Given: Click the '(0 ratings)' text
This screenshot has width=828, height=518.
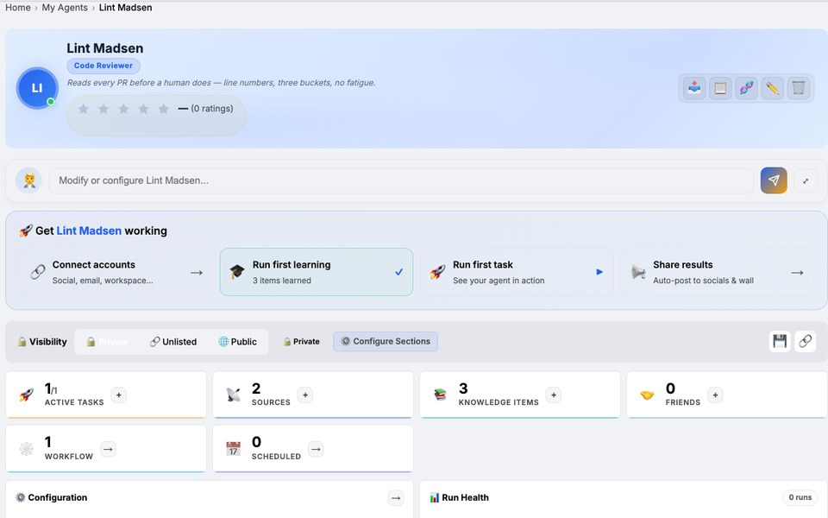Looking at the screenshot, I should click(x=212, y=109).
